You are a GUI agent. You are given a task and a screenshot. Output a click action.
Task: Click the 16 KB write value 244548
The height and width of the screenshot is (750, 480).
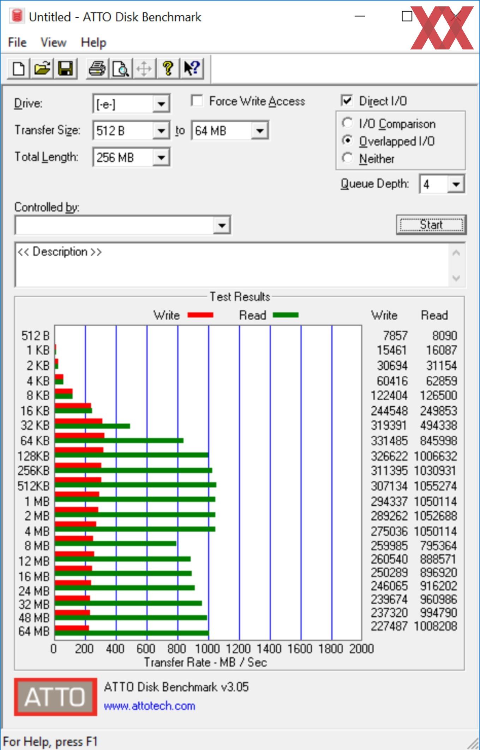pos(389,411)
